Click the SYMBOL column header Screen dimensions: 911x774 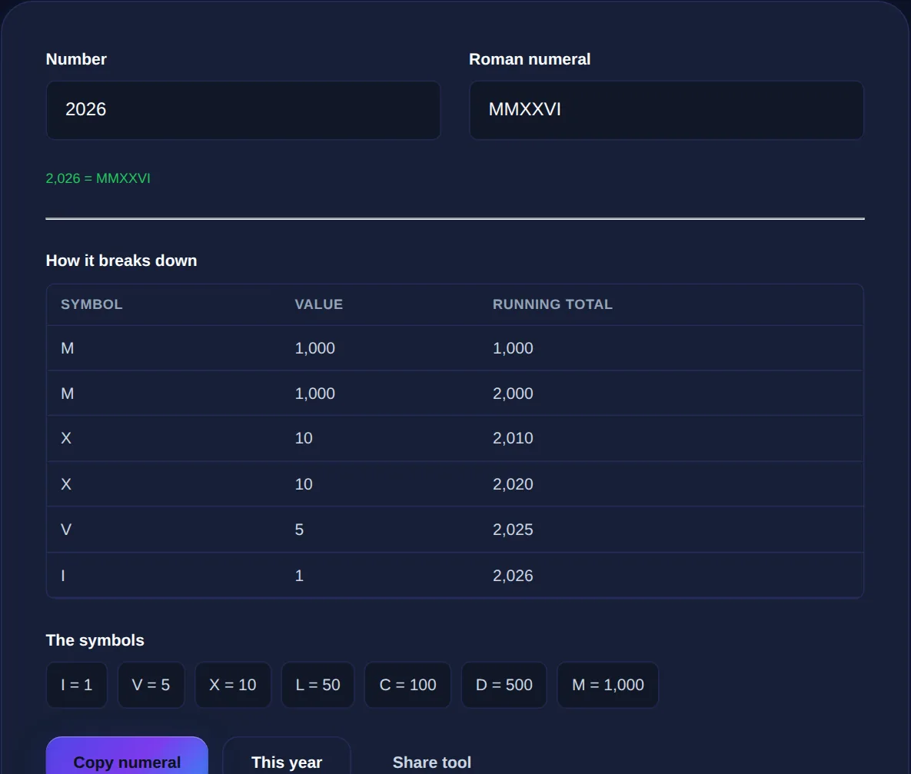point(91,304)
